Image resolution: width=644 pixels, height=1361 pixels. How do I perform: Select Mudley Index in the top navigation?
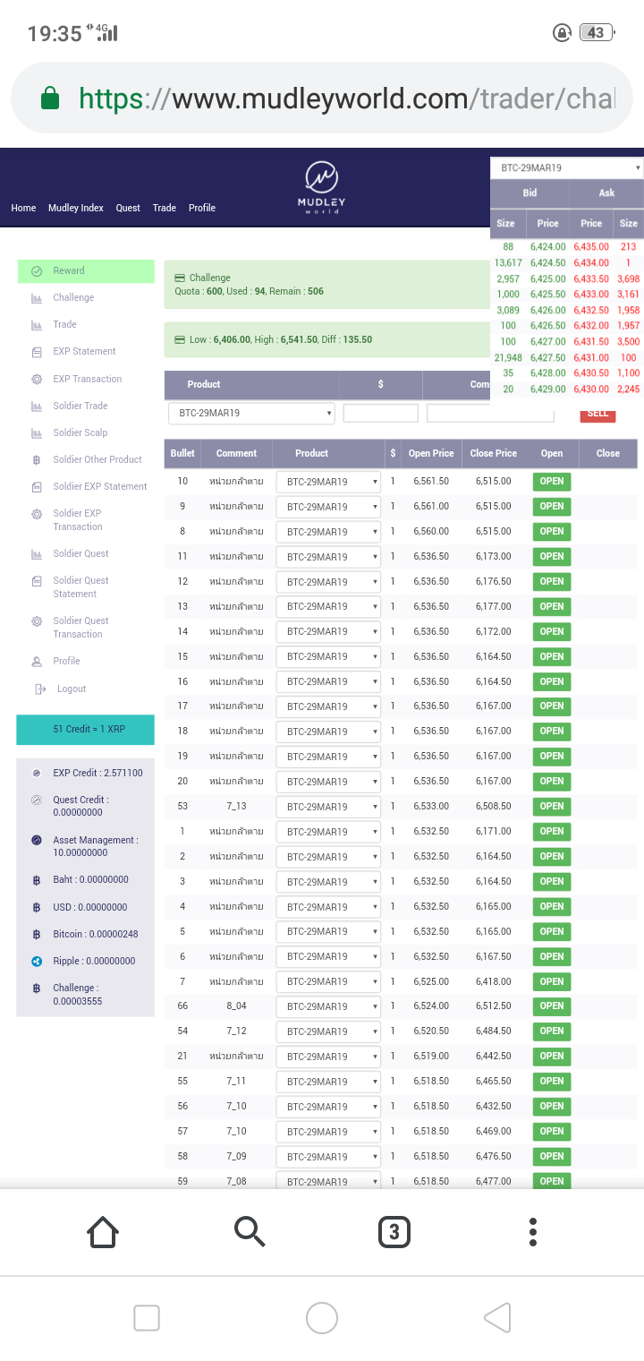(75, 208)
